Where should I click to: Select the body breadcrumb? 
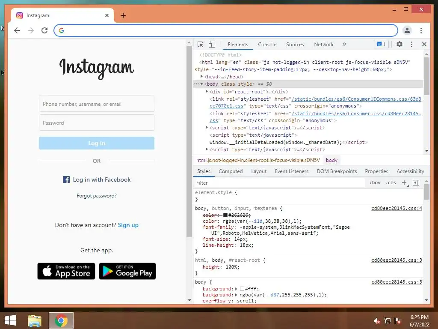(331, 160)
